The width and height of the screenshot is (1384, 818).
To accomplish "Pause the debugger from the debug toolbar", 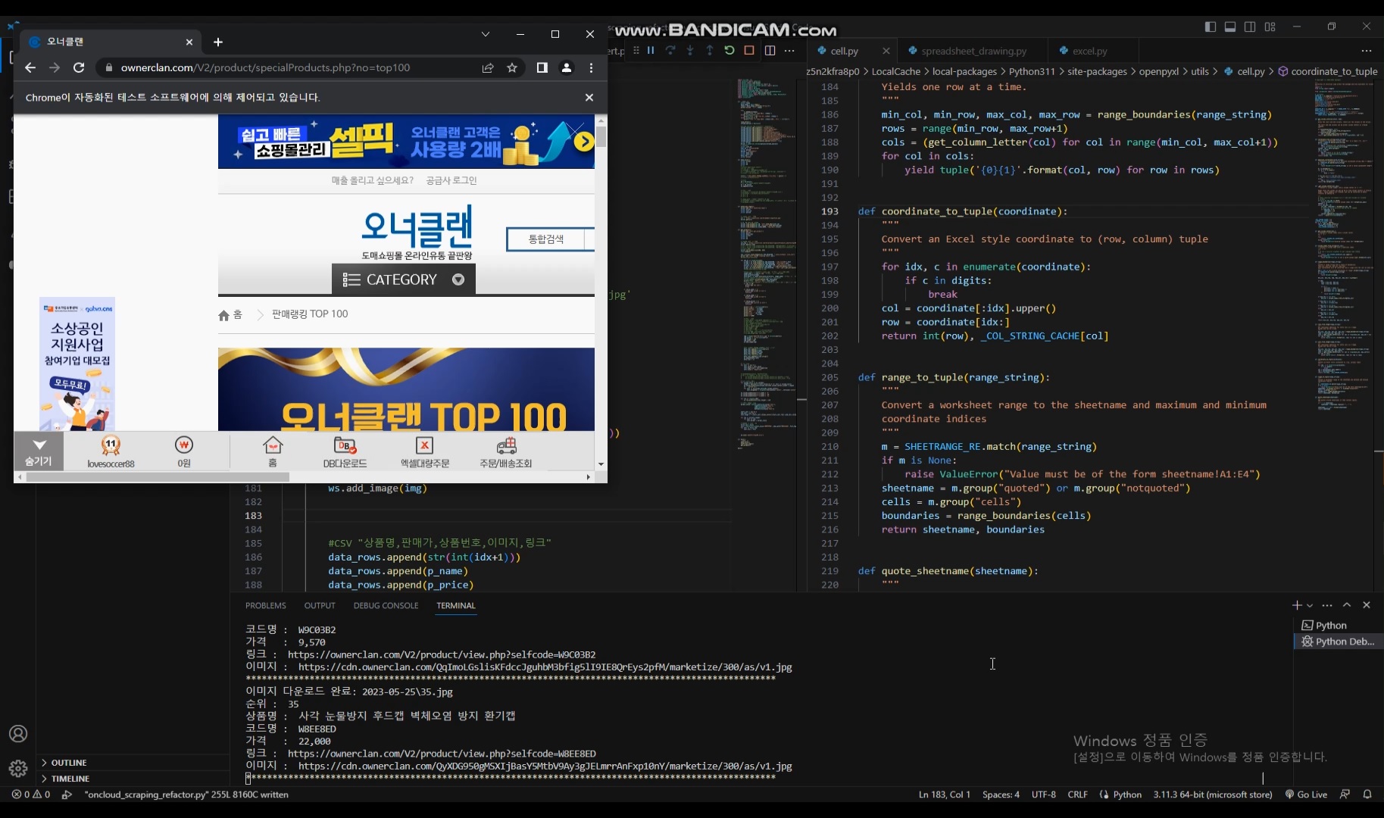I will (x=650, y=51).
